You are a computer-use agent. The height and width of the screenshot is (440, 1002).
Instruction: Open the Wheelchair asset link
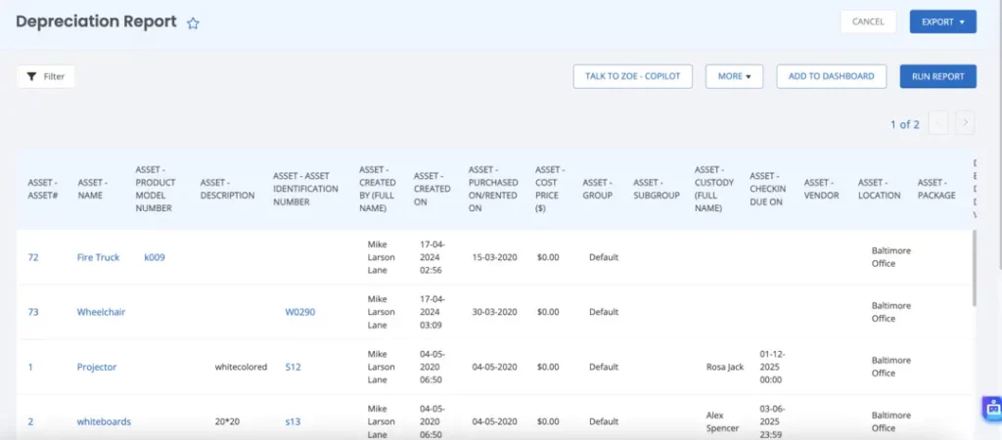coord(101,312)
